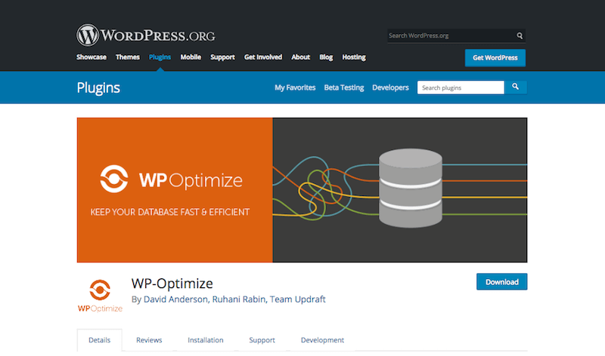Switch to the plugin Support tab
Screen dimensions: 605x356
tap(262, 340)
